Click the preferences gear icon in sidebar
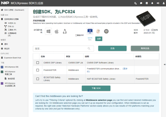 click(x=2, y=49)
